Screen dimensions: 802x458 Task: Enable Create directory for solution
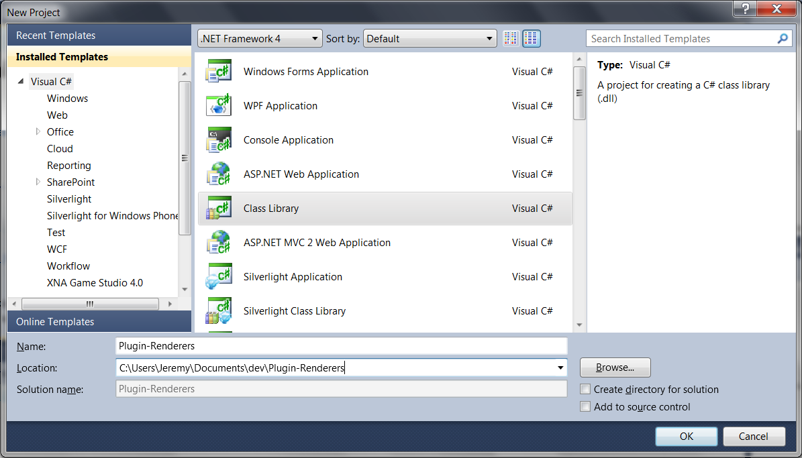pyautogui.click(x=585, y=390)
